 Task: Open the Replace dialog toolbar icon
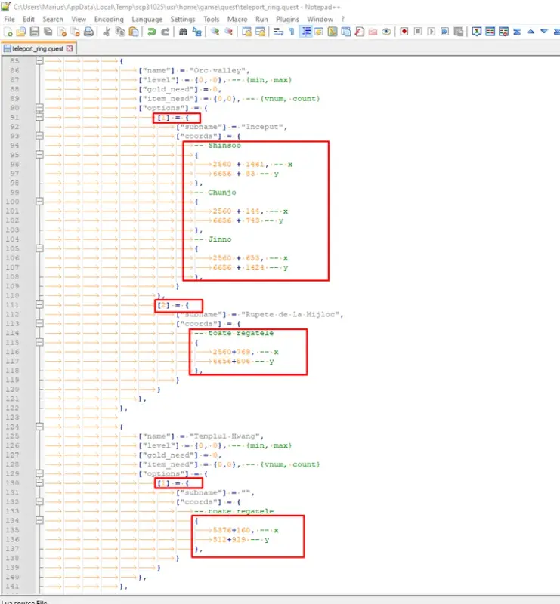[197, 32]
